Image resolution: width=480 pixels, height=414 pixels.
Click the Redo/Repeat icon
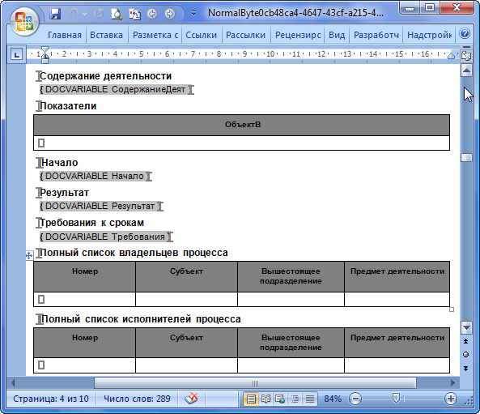(99, 14)
